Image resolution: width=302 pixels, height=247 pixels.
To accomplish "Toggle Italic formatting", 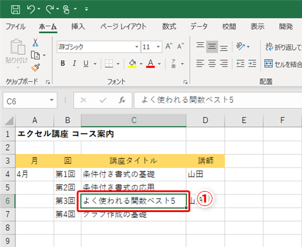I will (x=74, y=63).
